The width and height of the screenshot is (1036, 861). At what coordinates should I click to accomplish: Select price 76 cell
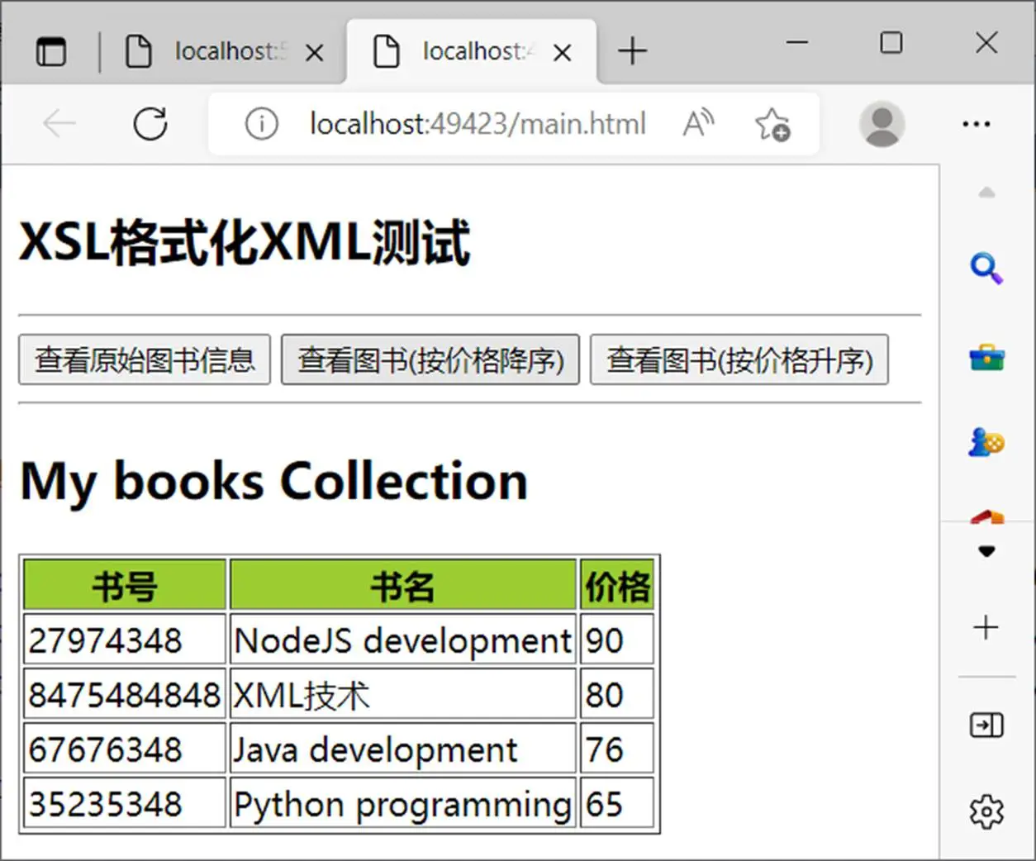click(617, 749)
